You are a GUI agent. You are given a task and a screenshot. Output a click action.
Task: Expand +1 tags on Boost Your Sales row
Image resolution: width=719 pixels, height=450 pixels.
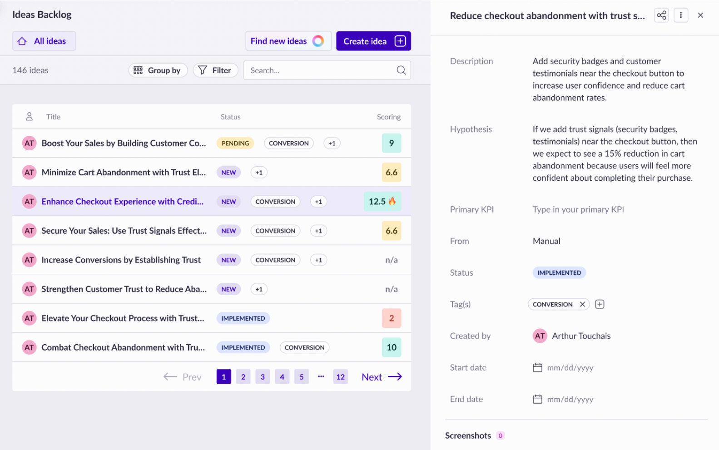[332, 143]
